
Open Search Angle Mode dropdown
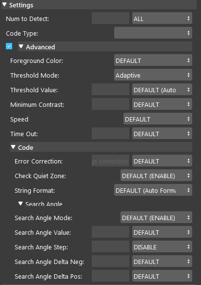[x=156, y=217]
